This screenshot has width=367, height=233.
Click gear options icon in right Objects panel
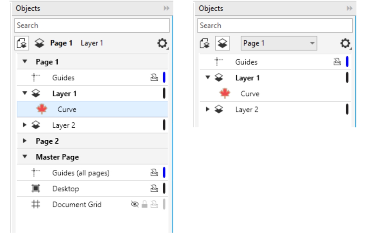pos(345,43)
